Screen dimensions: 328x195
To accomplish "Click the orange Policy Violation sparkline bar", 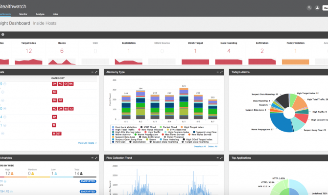I will (x=295, y=62).
